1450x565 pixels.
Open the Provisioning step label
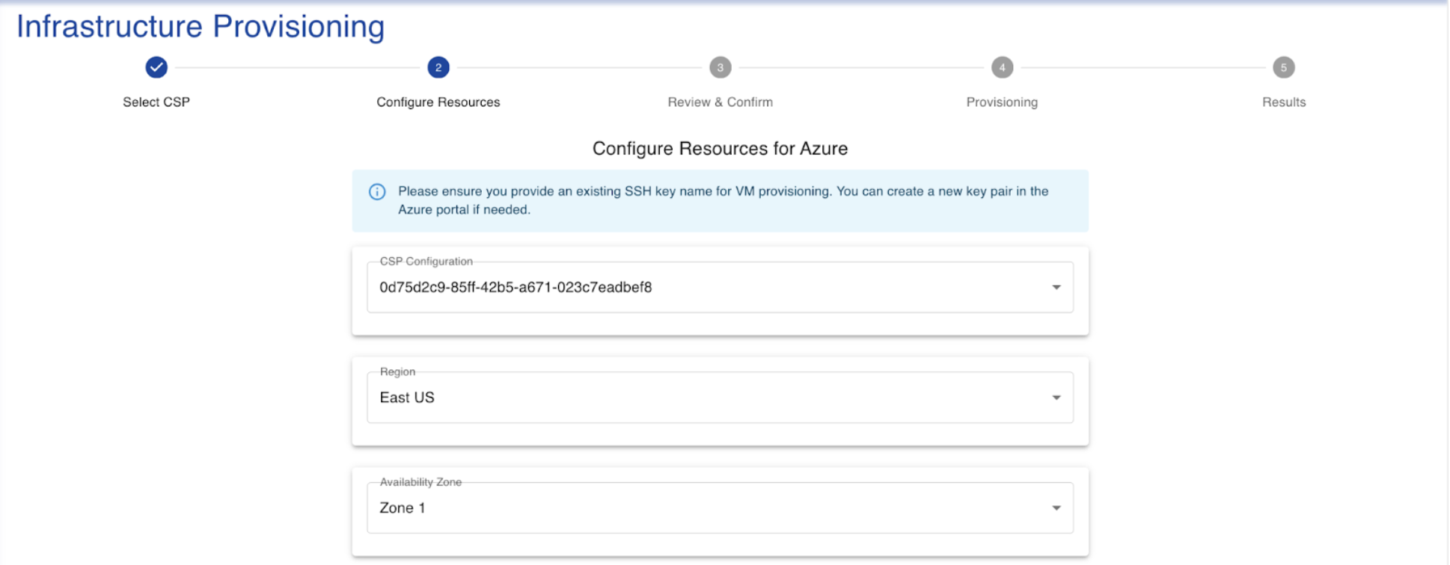[x=1002, y=102]
